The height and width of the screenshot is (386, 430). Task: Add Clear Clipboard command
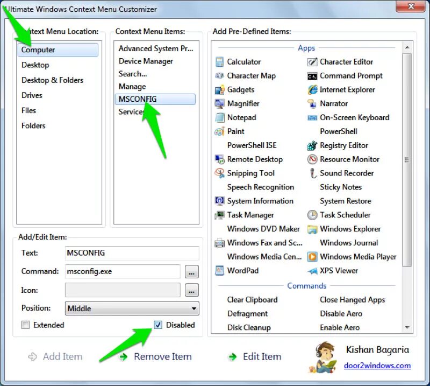point(252,300)
